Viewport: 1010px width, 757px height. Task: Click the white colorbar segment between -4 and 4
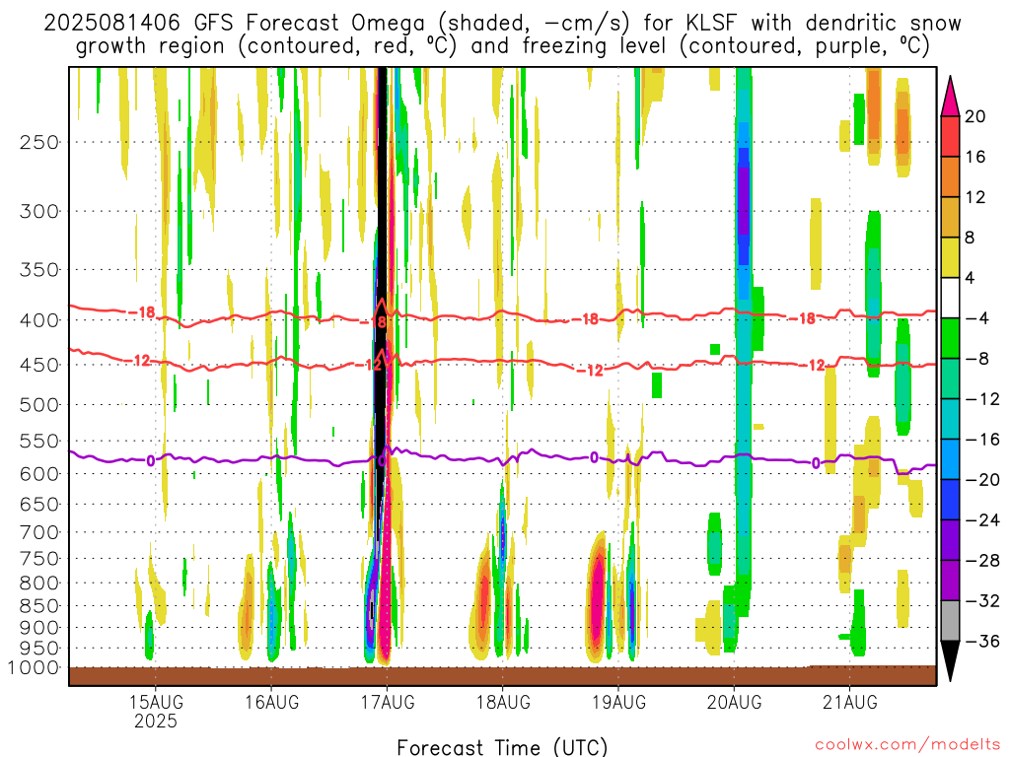click(950, 299)
